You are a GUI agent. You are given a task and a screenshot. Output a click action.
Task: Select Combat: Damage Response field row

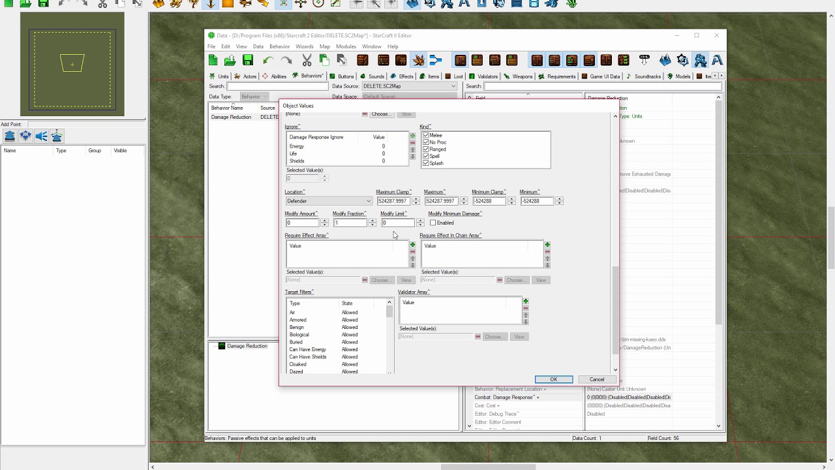[527, 397]
